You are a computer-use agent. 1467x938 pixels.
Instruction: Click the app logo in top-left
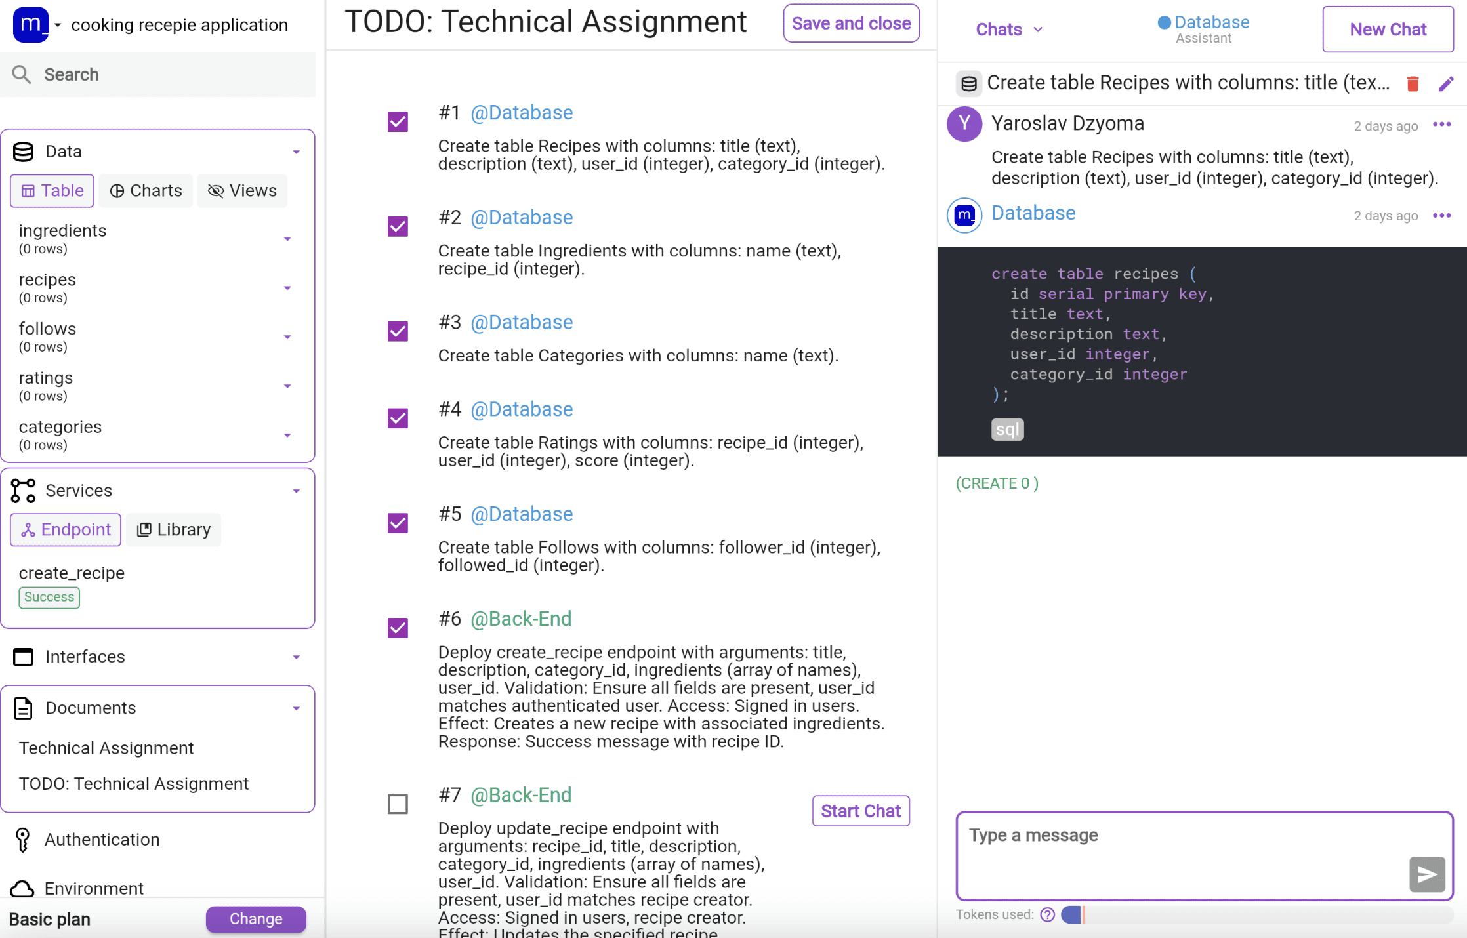tap(30, 25)
